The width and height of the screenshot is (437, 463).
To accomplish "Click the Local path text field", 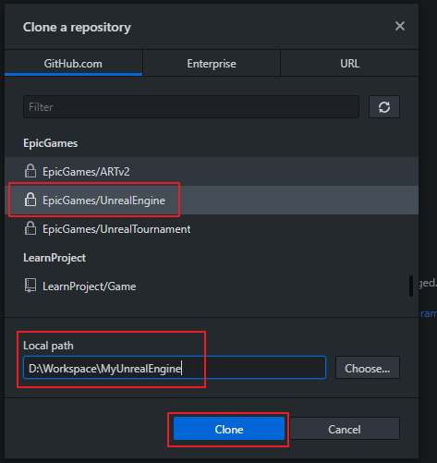I will 175,368.
